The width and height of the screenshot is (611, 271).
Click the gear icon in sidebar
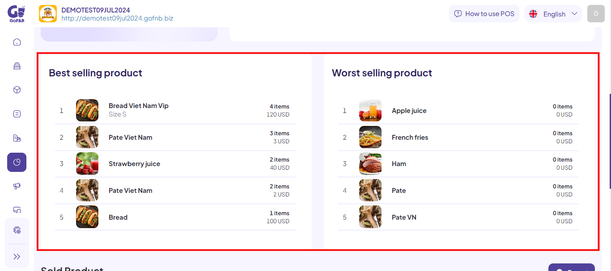tap(17, 230)
